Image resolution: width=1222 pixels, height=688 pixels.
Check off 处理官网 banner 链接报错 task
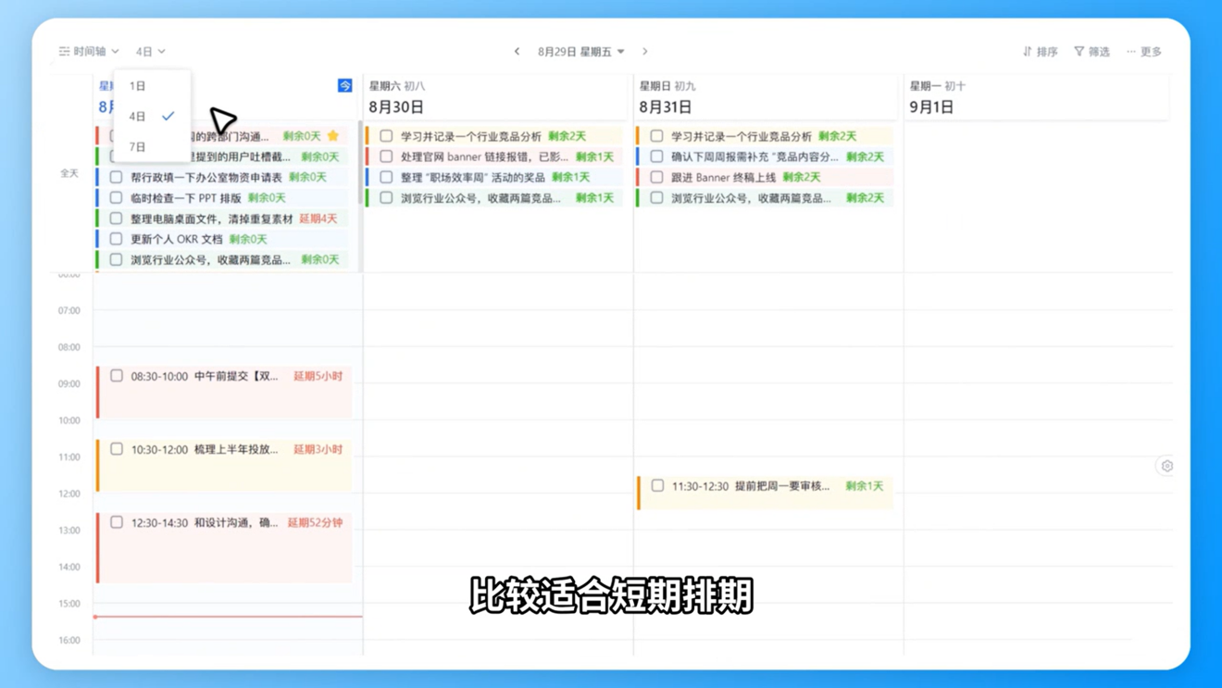386,156
